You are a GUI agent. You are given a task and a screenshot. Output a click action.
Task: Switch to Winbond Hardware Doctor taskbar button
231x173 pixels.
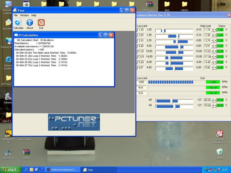point(62,170)
